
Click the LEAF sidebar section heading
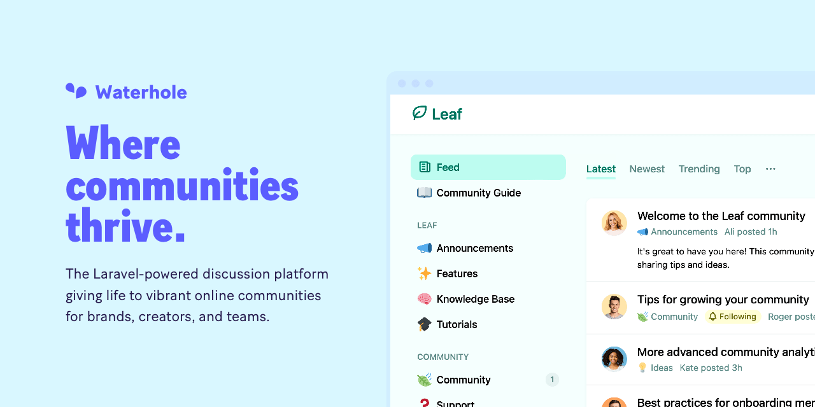pos(427,226)
